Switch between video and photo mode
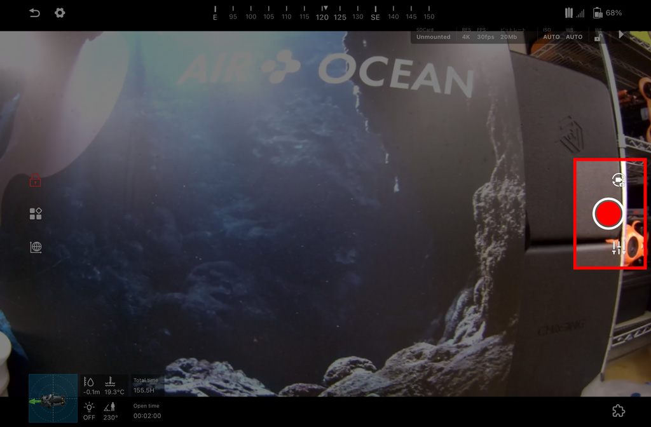This screenshot has height=427, width=651. [x=619, y=180]
